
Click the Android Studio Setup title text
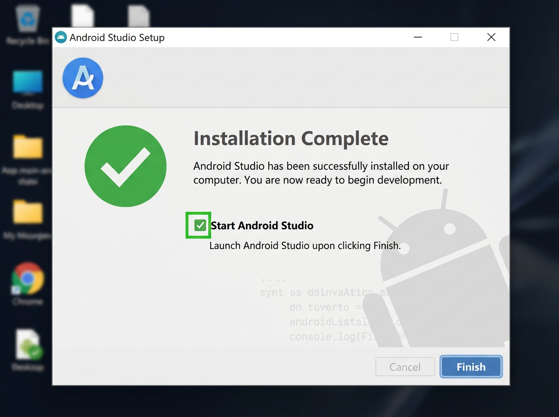(x=117, y=37)
